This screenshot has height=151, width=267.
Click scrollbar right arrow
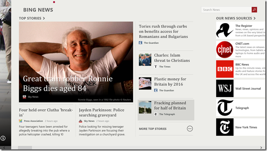261,148
